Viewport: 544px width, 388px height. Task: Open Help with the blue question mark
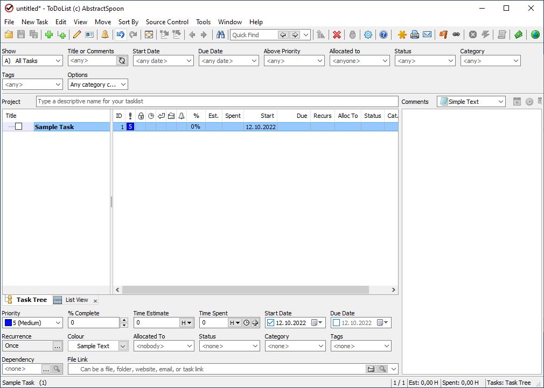coord(383,34)
